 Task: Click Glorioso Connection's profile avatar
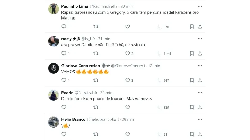54,68
